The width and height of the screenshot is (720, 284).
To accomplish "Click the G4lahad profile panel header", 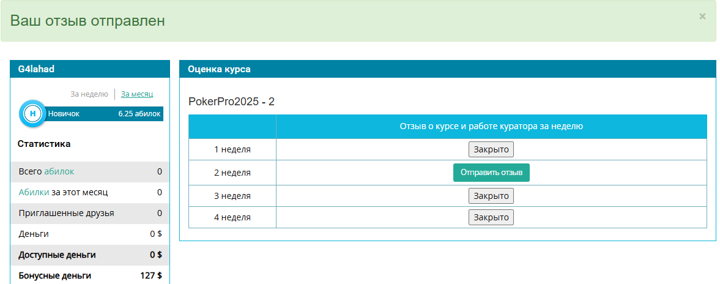I will pos(90,69).
